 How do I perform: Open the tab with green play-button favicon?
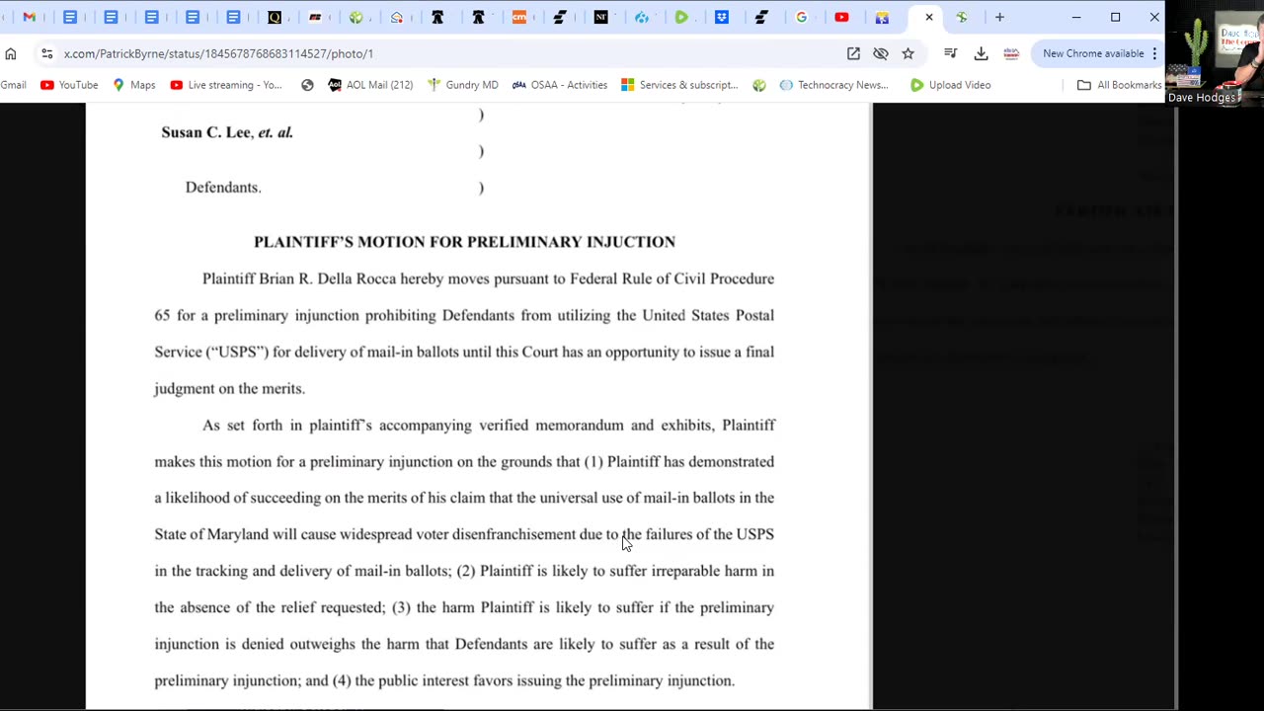pos(681,17)
